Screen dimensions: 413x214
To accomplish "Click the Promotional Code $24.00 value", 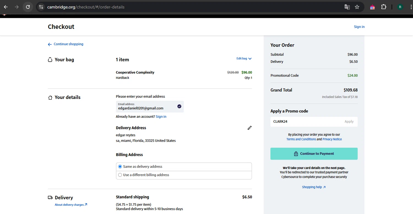I will [352, 76].
